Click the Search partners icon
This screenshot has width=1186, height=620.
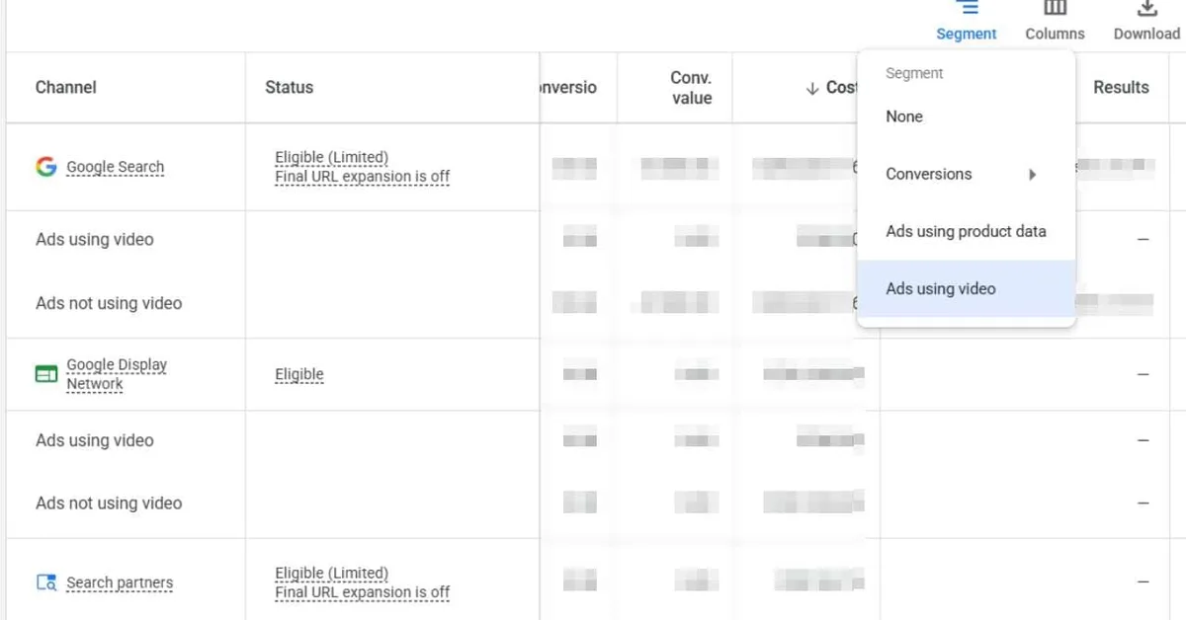pyautogui.click(x=45, y=582)
